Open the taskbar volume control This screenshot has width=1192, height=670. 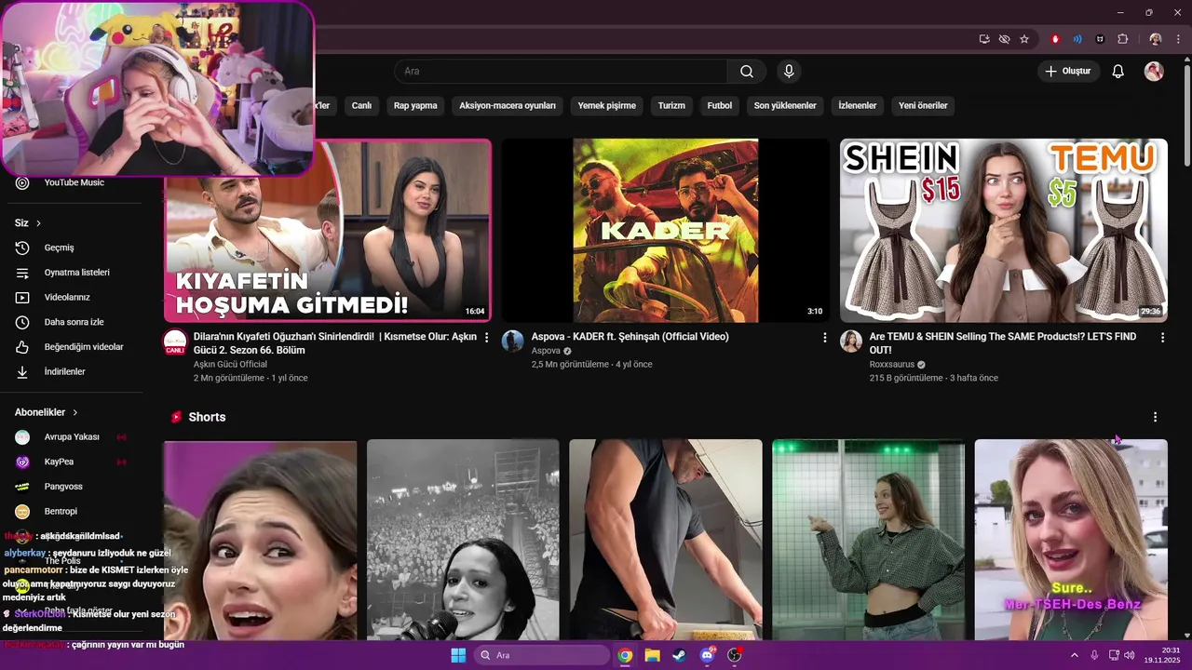click(1130, 655)
